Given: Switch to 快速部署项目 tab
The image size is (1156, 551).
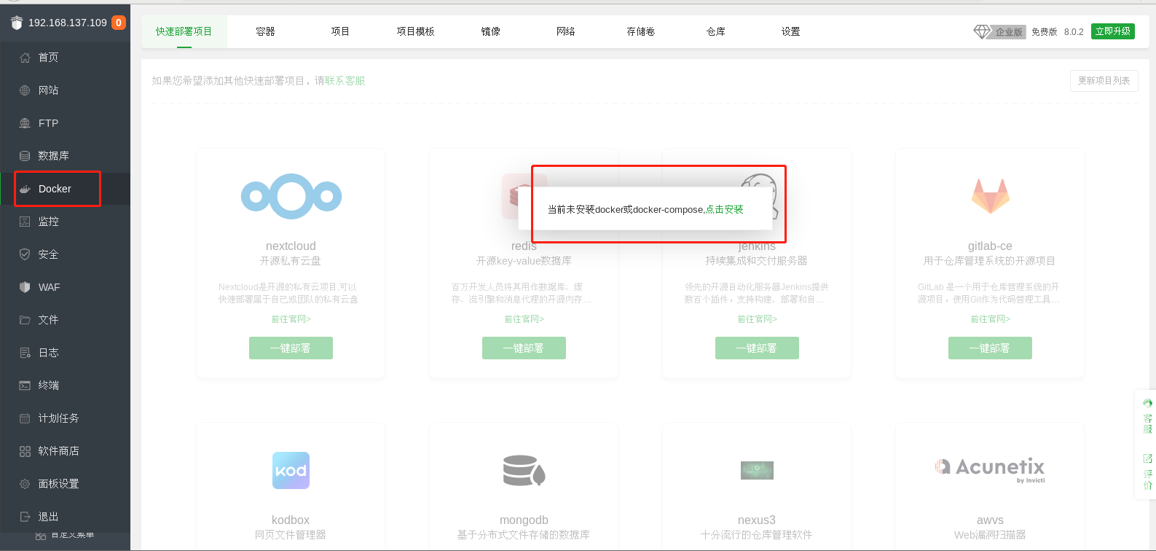Looking at the screenshot, I should coord(184,32).
